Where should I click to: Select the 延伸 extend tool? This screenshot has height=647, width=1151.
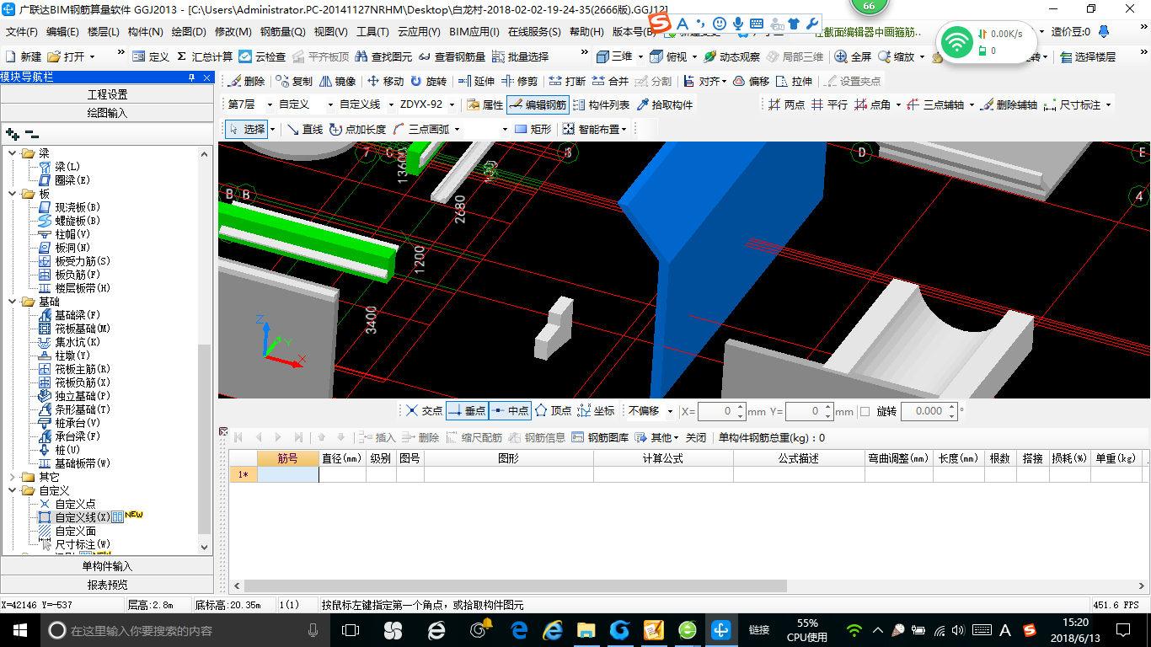pyautogui.click(x=476, y=82)
